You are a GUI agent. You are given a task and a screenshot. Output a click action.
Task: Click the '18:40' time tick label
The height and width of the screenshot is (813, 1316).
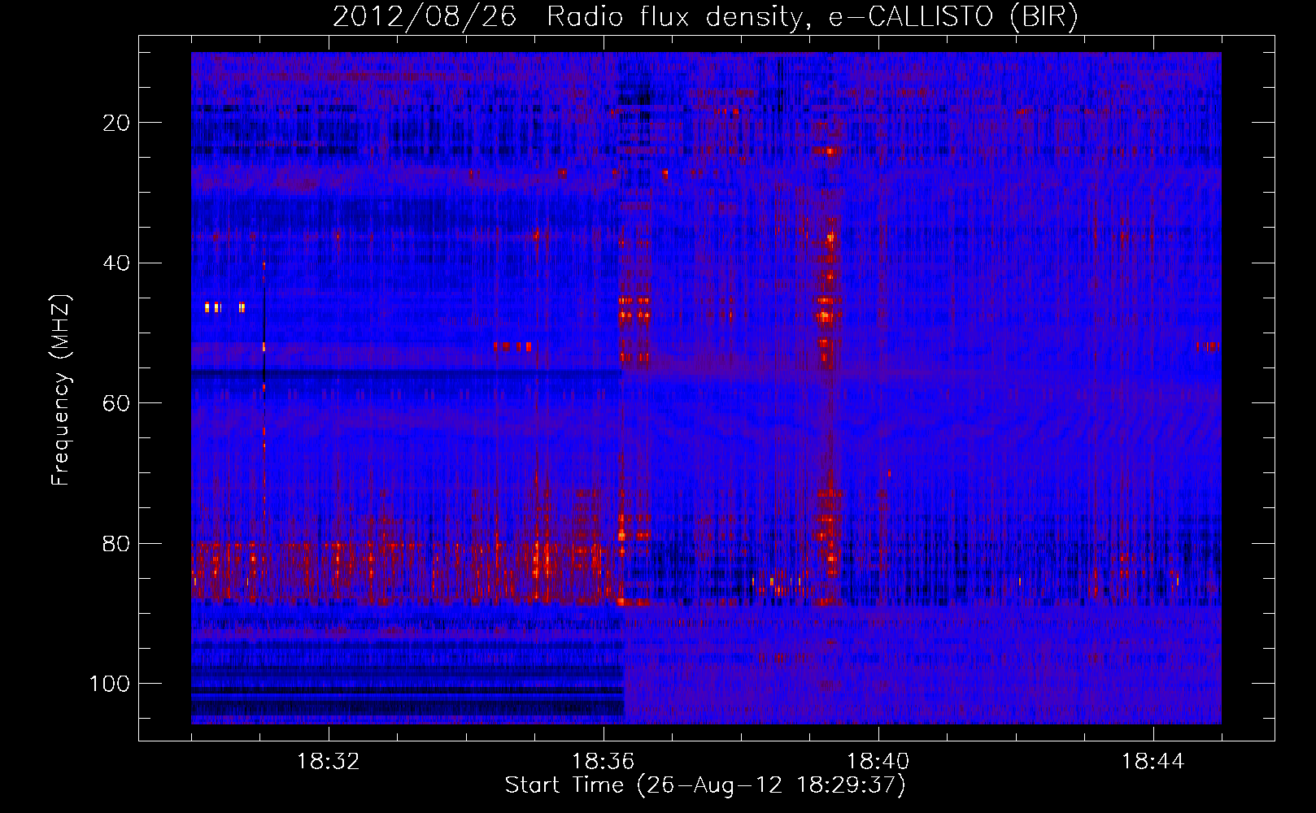click(878, 762)
